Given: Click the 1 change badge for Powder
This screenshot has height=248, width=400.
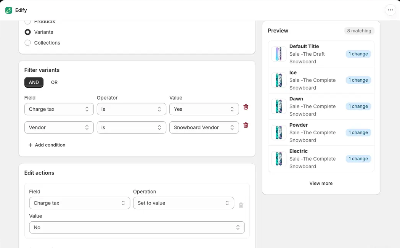Looking at the screenshot, I should pyautogui.click(x=358, y=133).
